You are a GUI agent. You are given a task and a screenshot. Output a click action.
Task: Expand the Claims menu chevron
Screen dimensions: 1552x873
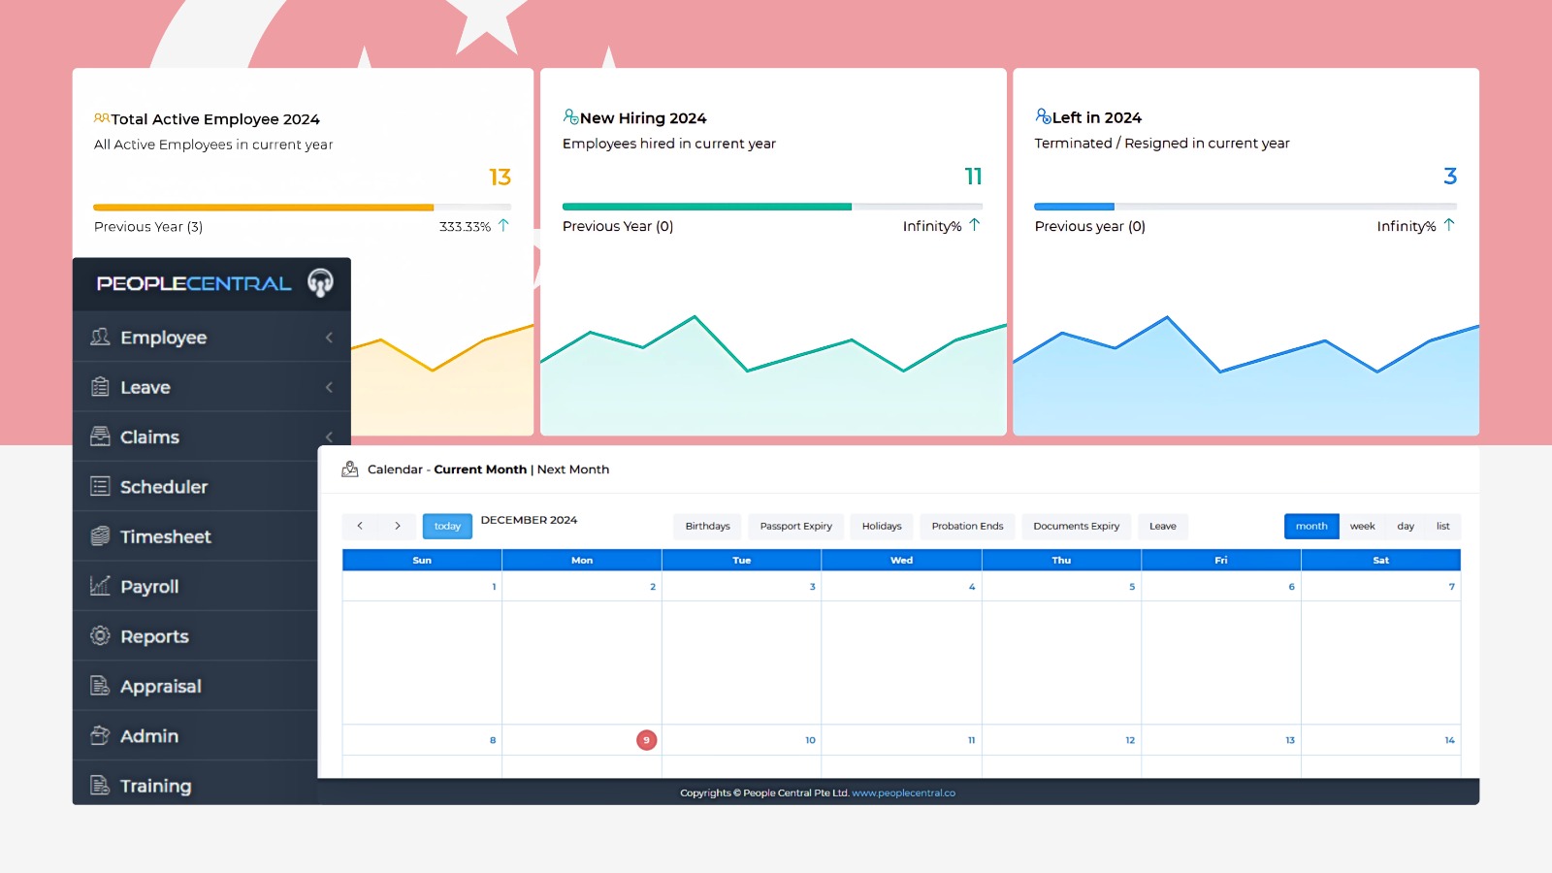[329, 436]
